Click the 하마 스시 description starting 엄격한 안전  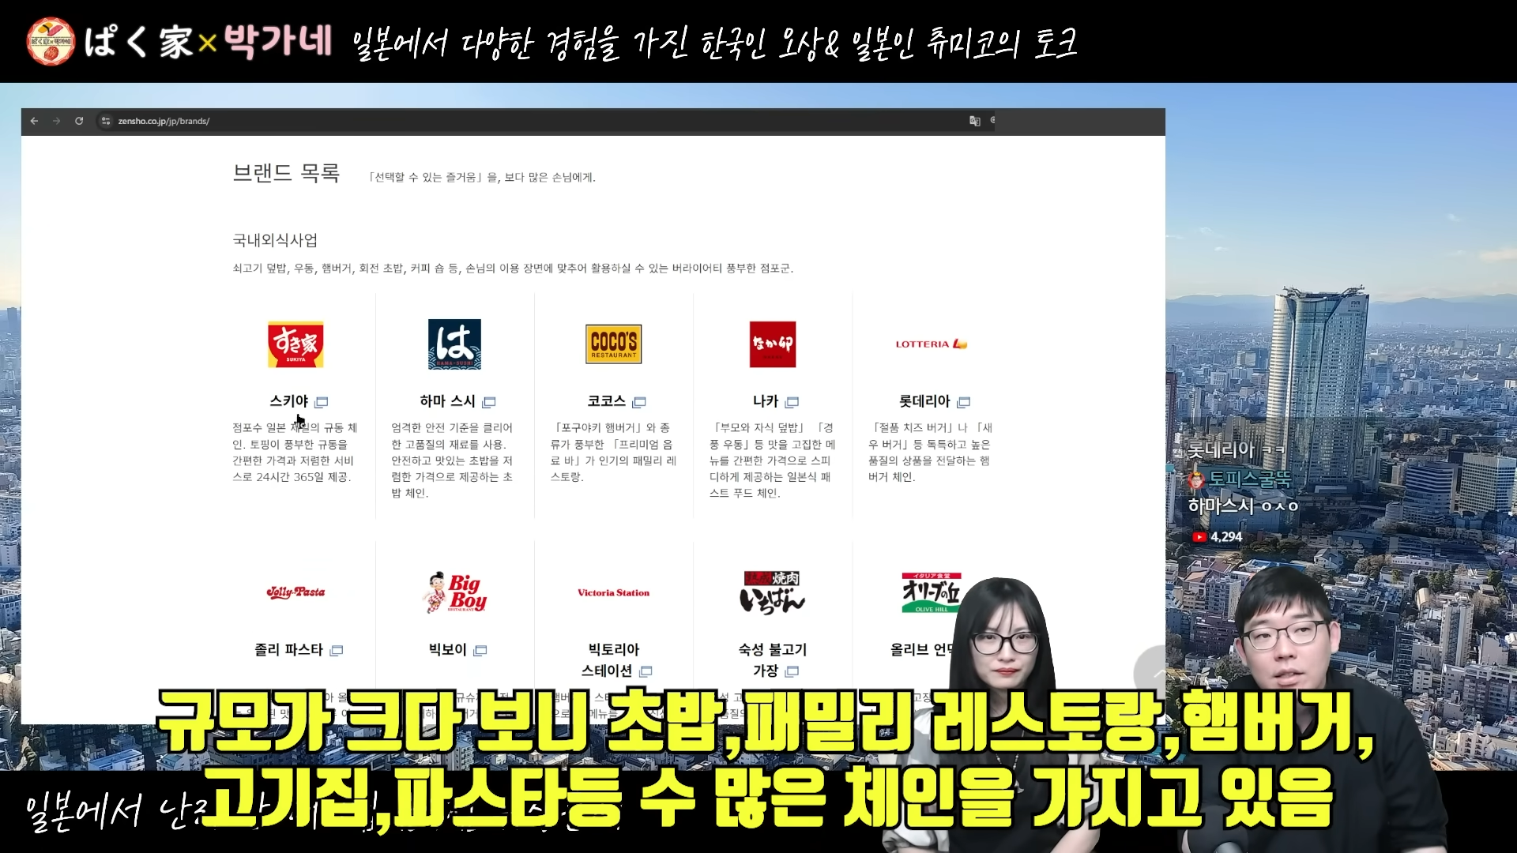[x=453, y=460]
